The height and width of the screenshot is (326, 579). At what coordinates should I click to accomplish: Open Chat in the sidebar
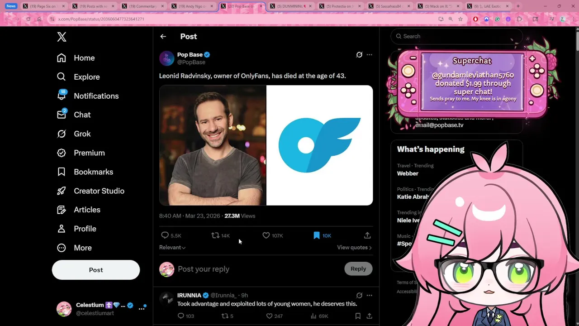point(74,115)
